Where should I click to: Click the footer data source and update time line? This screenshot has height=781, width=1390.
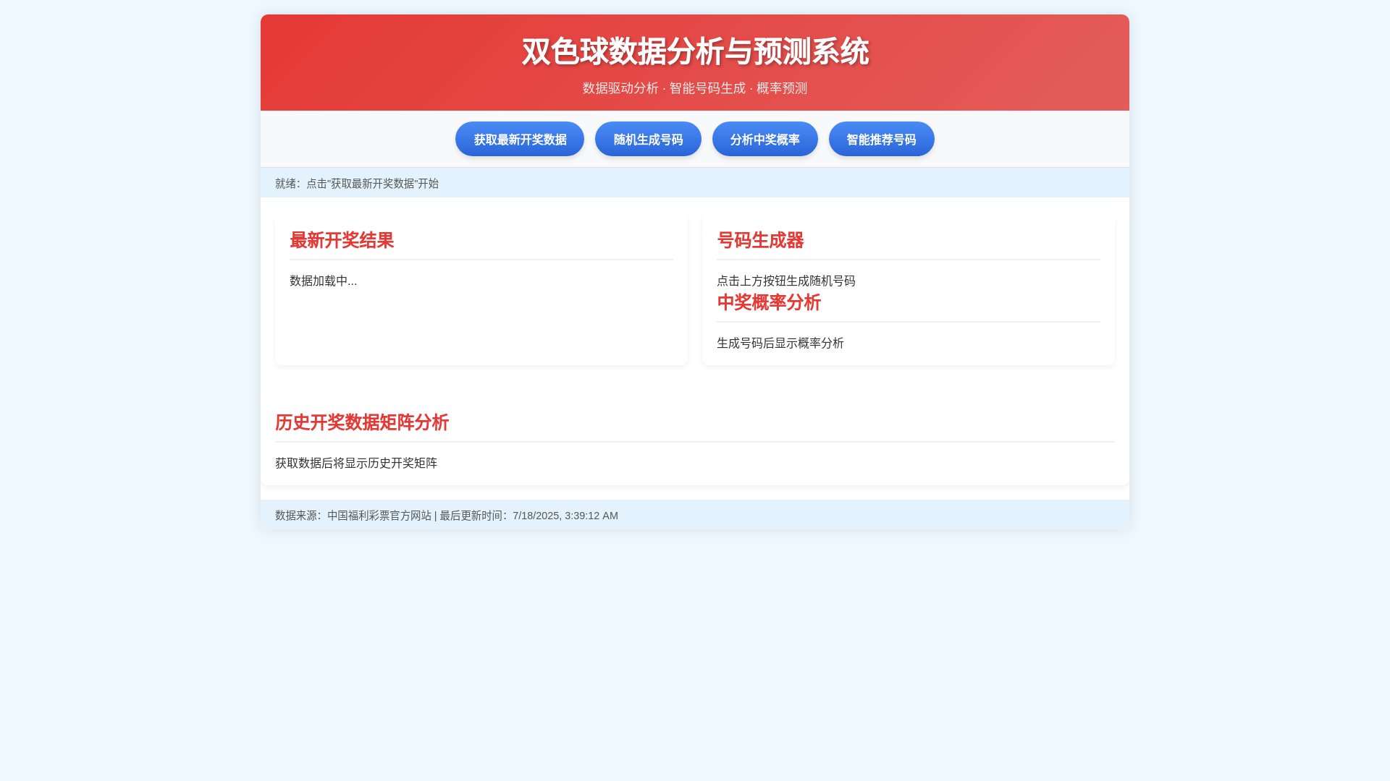tap(447, 516)
